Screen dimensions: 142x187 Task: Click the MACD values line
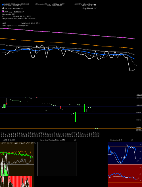(20, 19)
